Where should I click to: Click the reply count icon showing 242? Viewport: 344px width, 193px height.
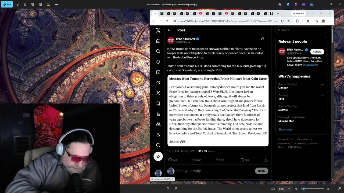170,160
